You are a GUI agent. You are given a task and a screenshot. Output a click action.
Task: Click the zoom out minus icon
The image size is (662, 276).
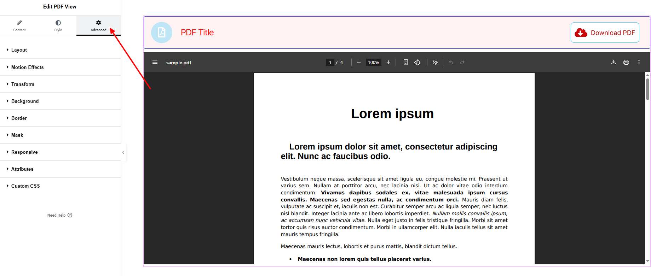[x=359, y=62]
